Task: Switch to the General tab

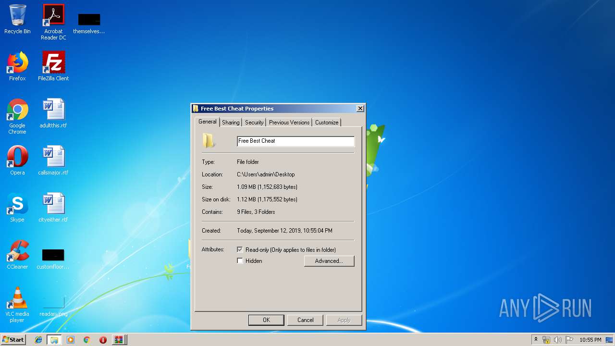Action: point(208,122)
